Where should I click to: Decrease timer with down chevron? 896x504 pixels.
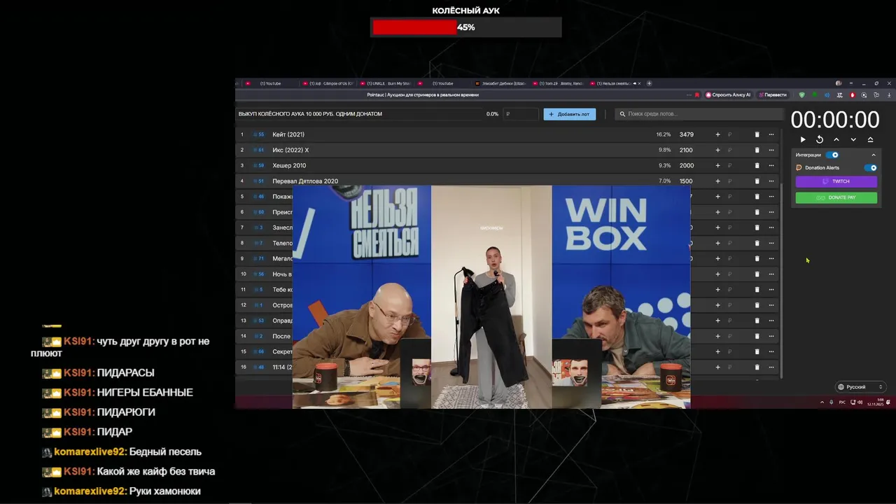[x=853, y=139]
